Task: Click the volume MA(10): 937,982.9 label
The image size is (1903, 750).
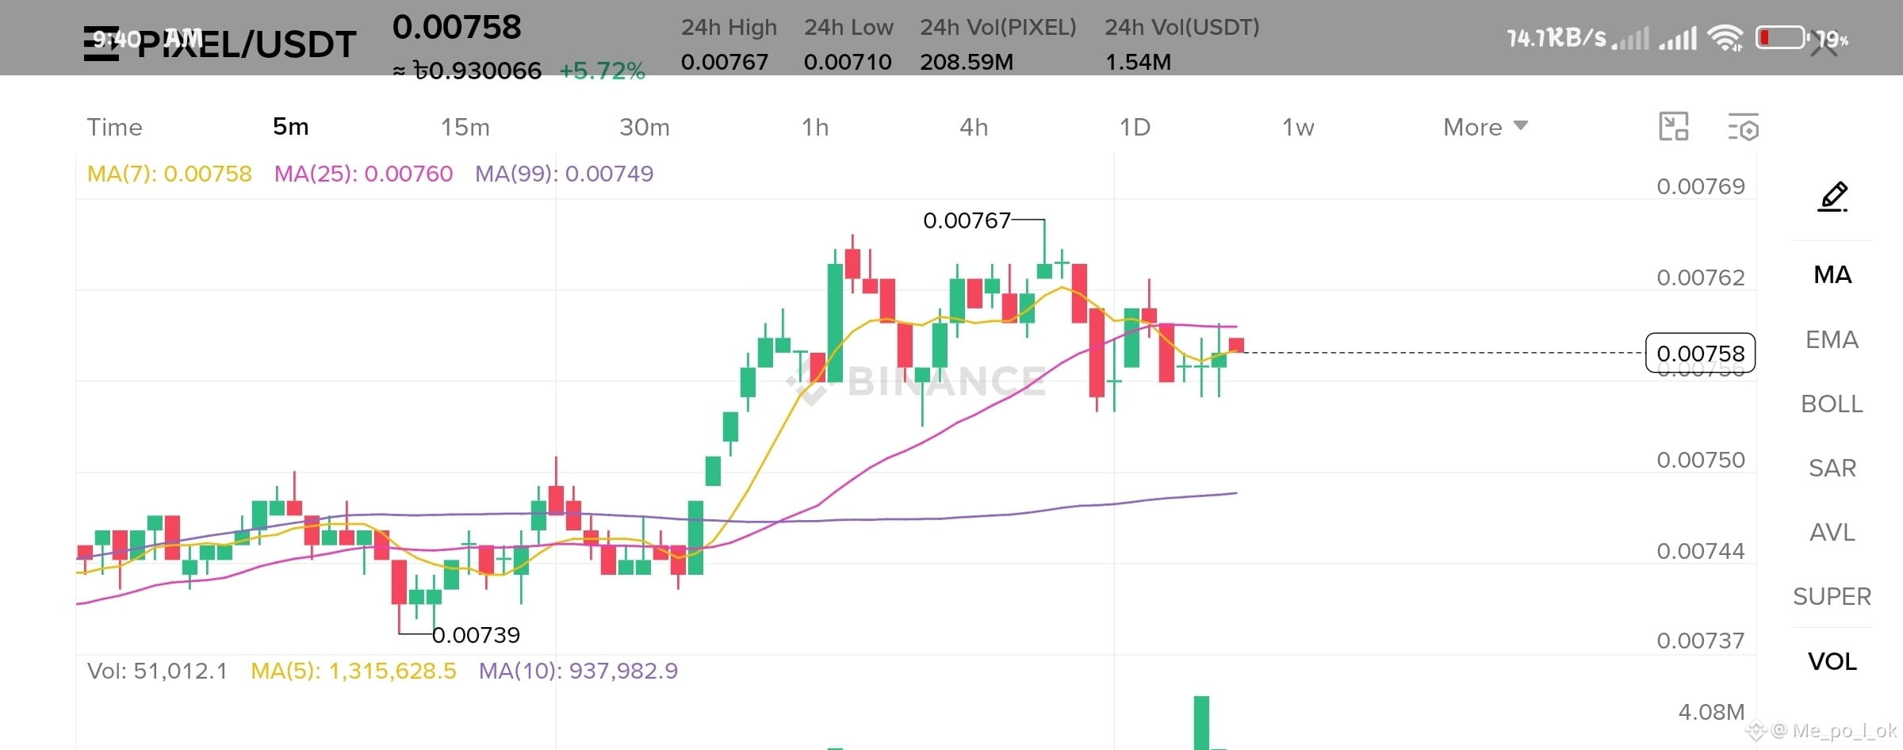Action: 578,671
